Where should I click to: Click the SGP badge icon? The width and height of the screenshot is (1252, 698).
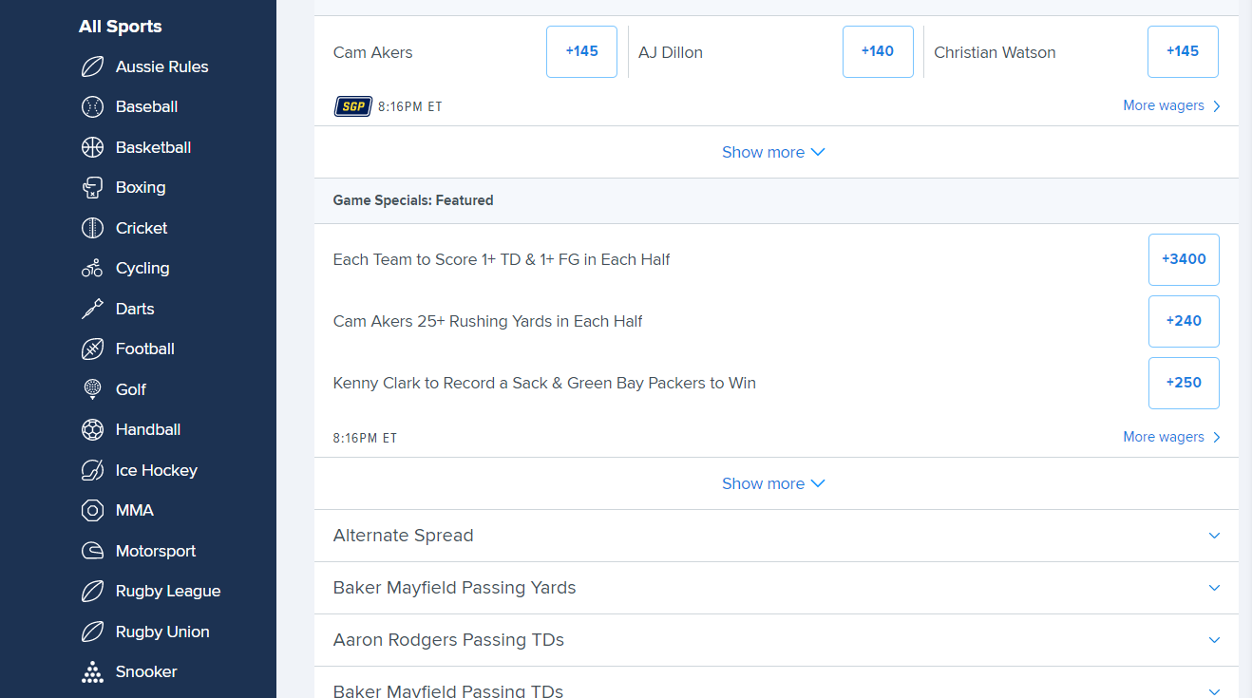(x=352, y=106)
